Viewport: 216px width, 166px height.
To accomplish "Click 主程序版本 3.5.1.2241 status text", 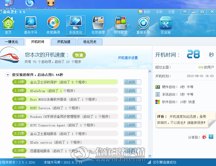I will [x=18, y=162].
